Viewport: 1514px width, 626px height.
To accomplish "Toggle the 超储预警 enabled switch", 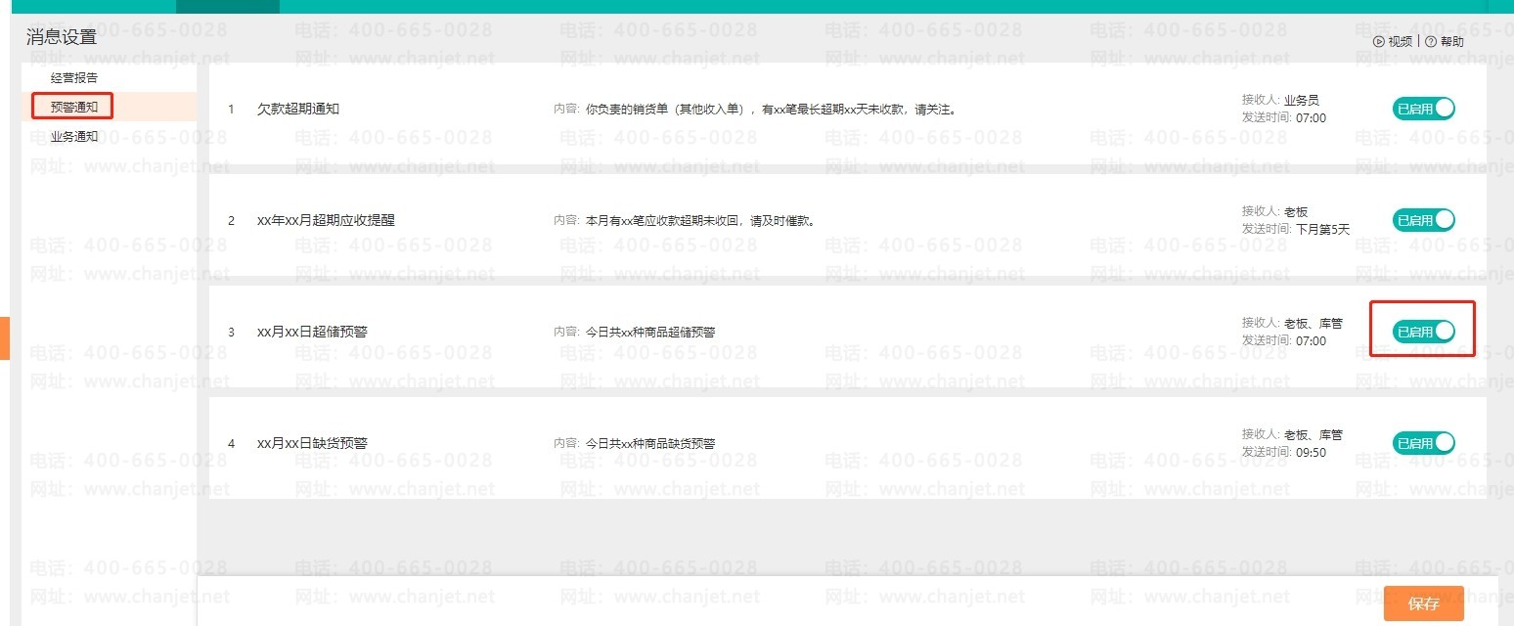I will (1423, 332).
